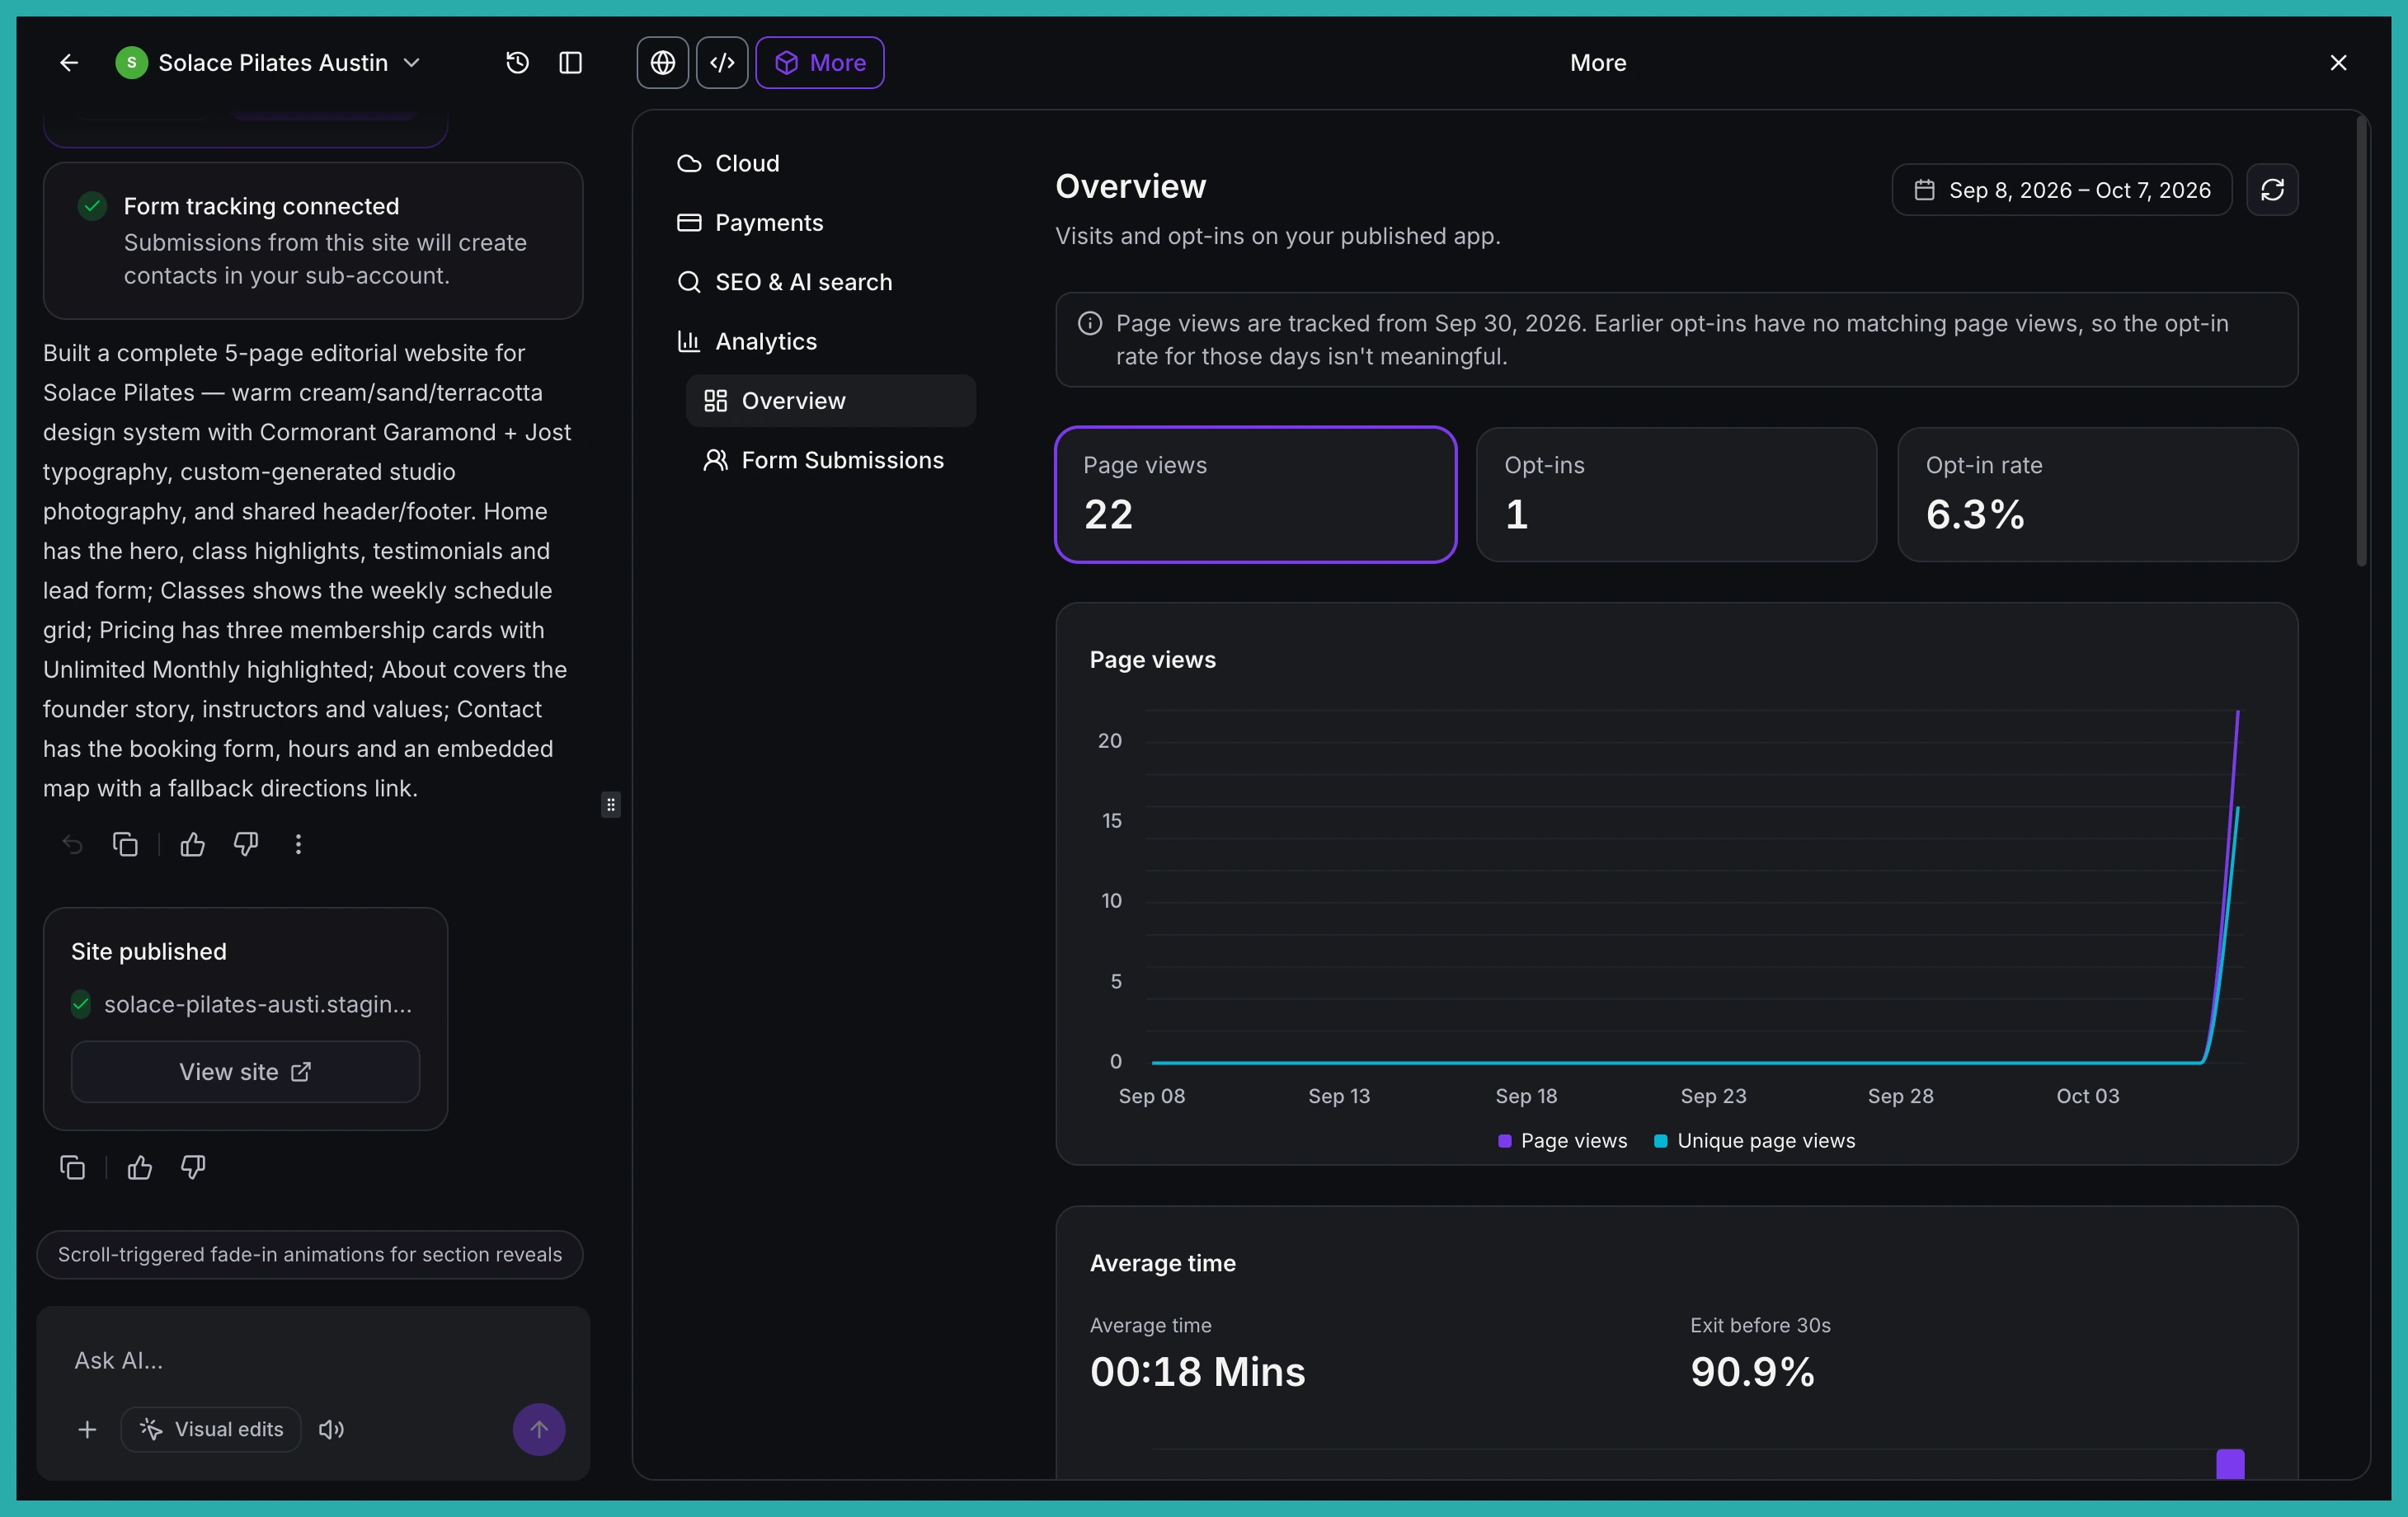Copy the website summary message
2408x1517 pixels.
point(125,845)
